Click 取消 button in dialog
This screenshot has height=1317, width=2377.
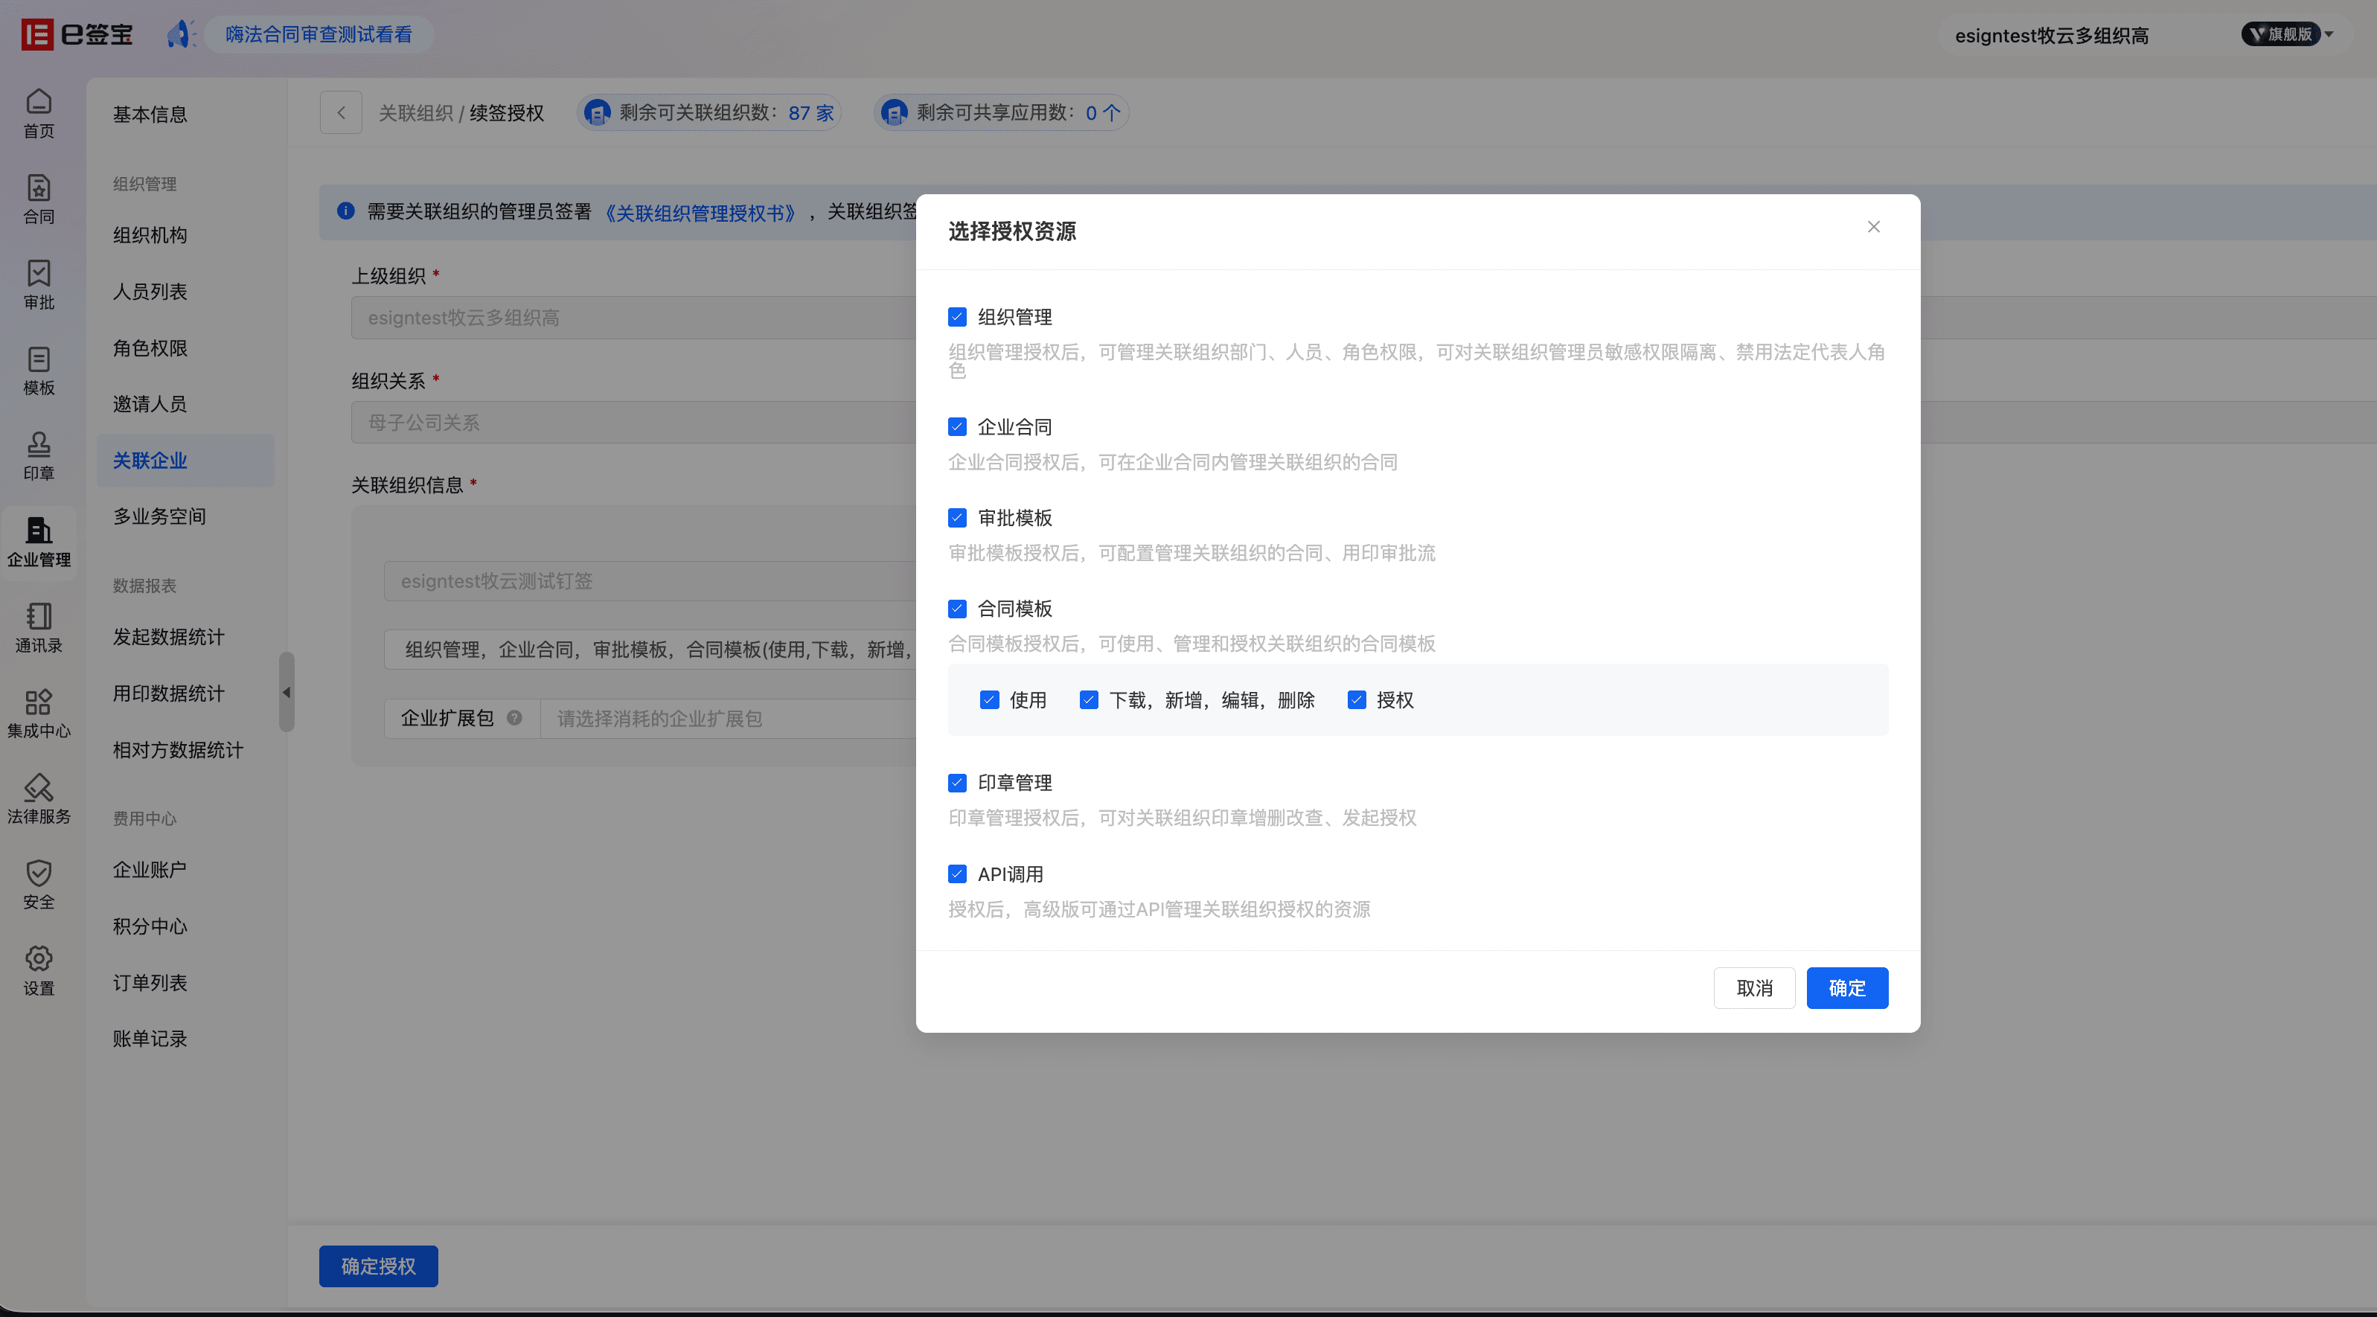click(1754, 988)
